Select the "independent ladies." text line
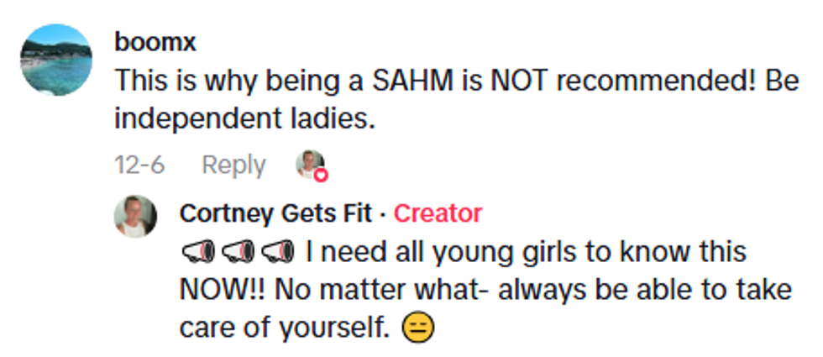 pyautogui.click(x=244, y=118)
